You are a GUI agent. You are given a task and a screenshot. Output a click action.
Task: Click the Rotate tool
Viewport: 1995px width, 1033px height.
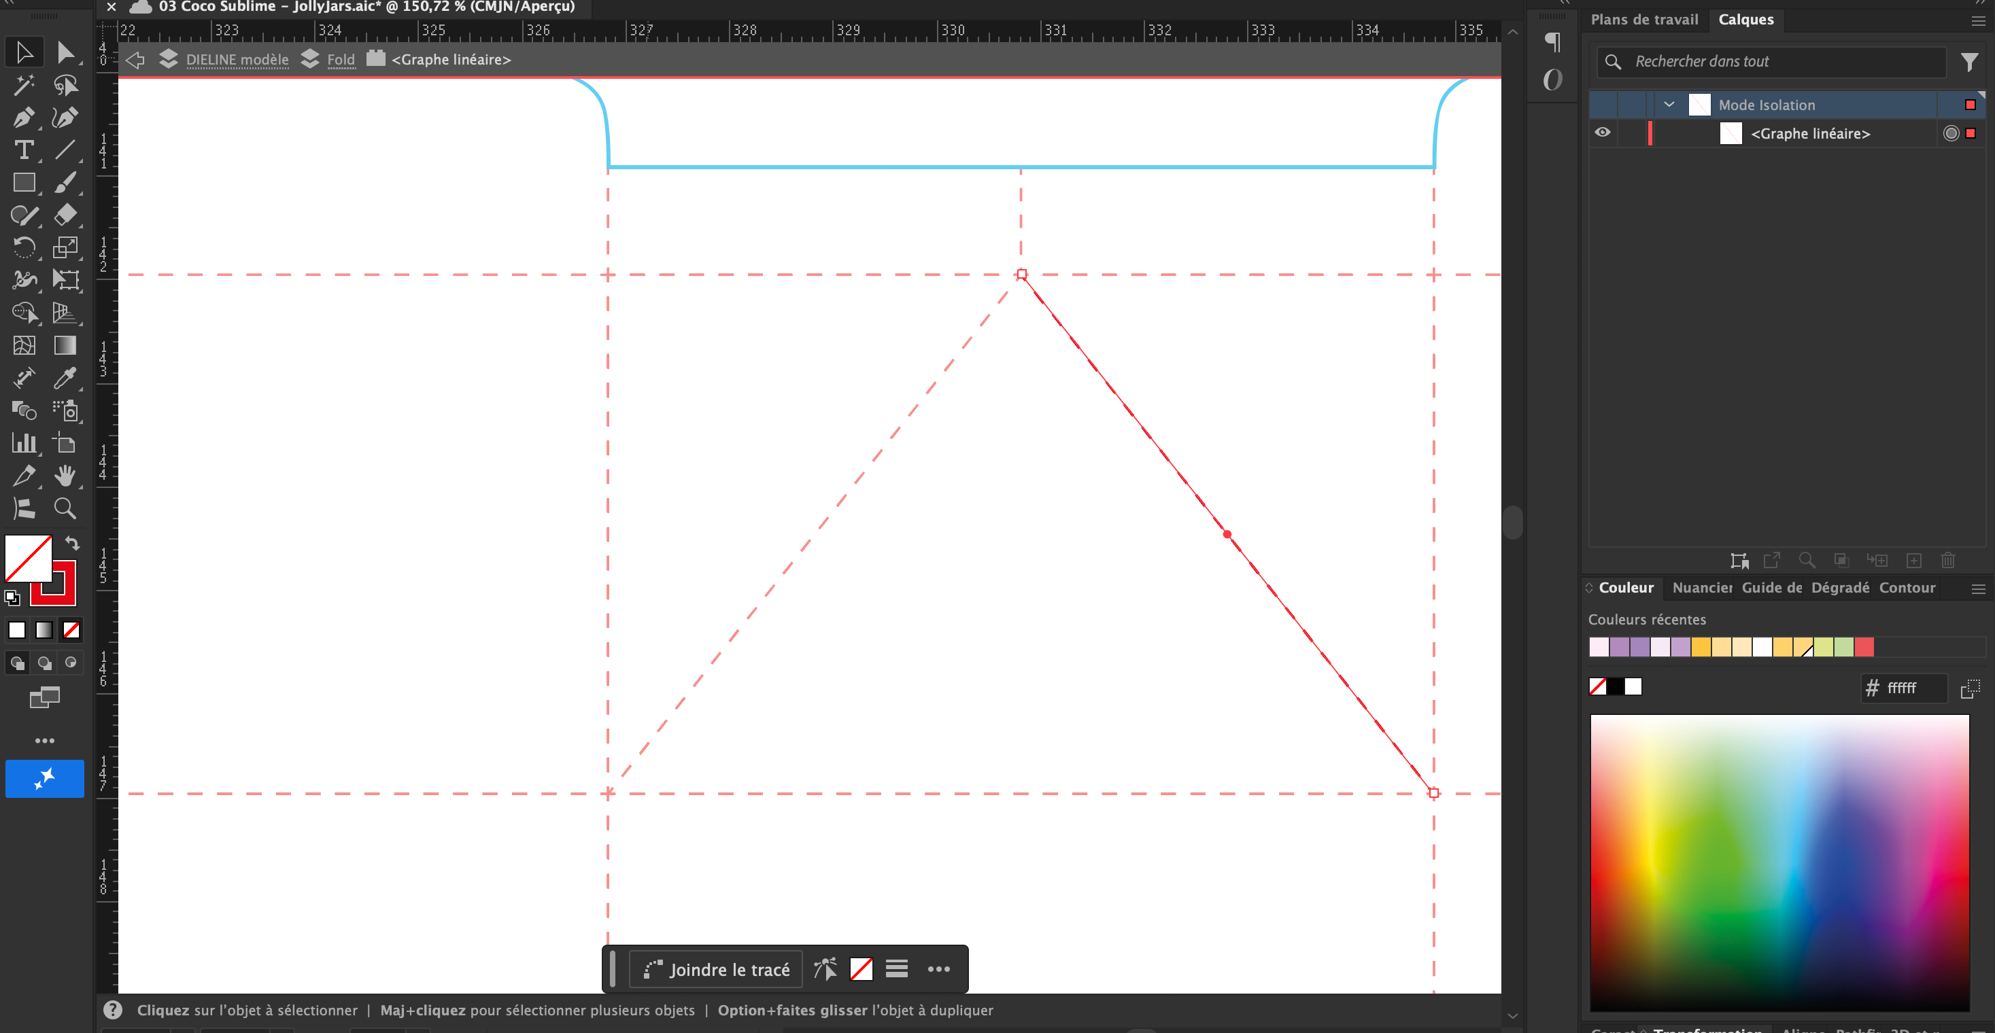click(23, 247)
